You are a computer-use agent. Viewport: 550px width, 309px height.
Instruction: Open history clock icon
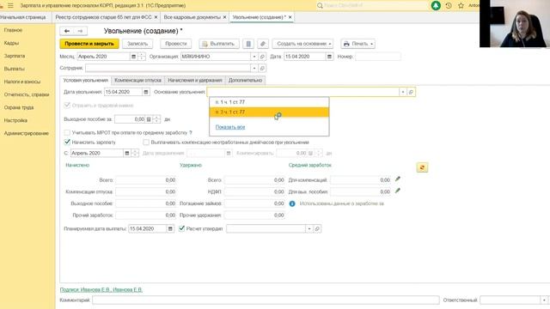coord(449,6)
